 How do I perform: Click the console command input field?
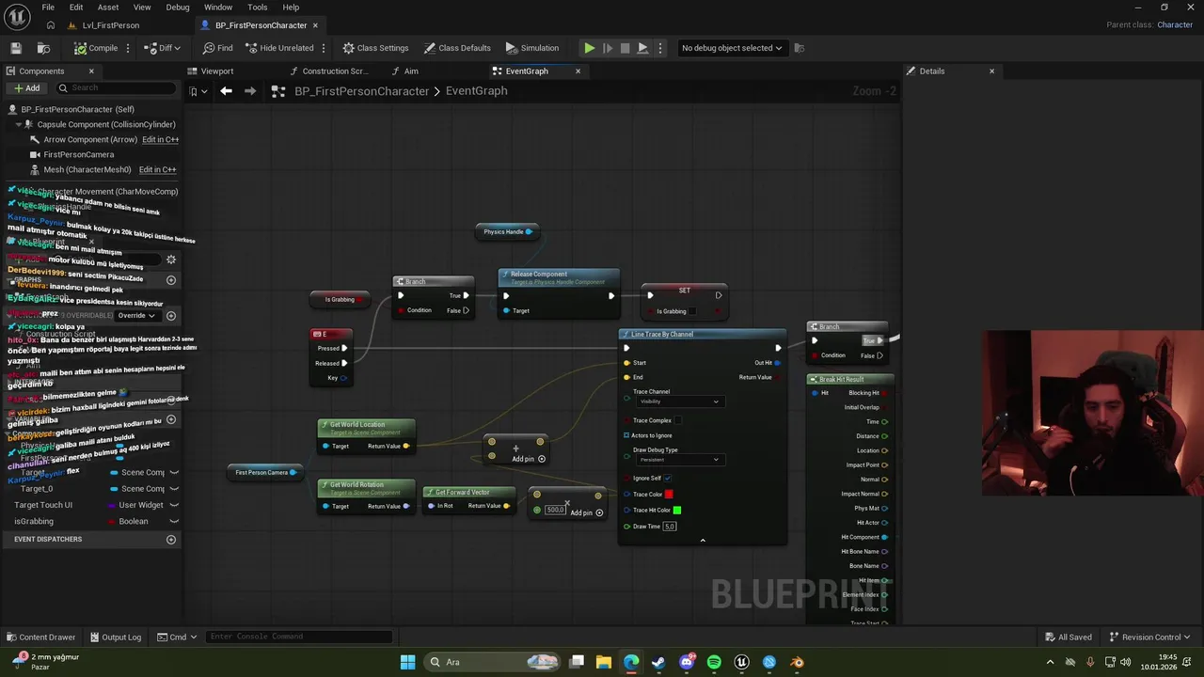coord(299,638)
